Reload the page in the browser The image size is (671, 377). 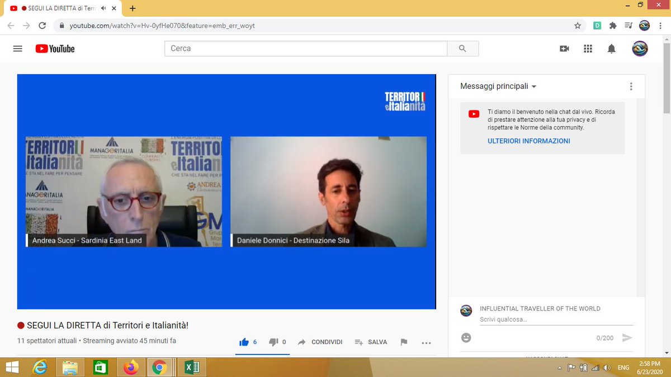coord(42,25)
